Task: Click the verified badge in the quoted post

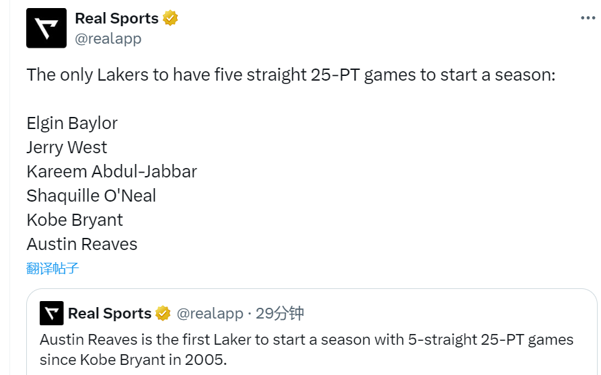Action: tap(163, 313)
